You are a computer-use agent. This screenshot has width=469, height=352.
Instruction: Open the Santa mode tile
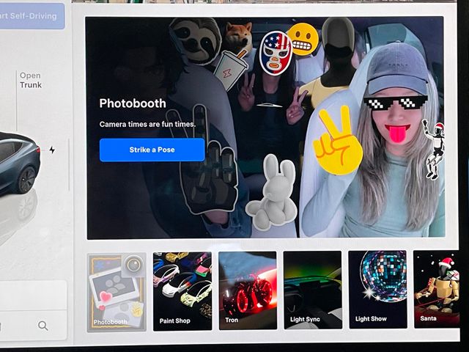(x=436, y=290)
